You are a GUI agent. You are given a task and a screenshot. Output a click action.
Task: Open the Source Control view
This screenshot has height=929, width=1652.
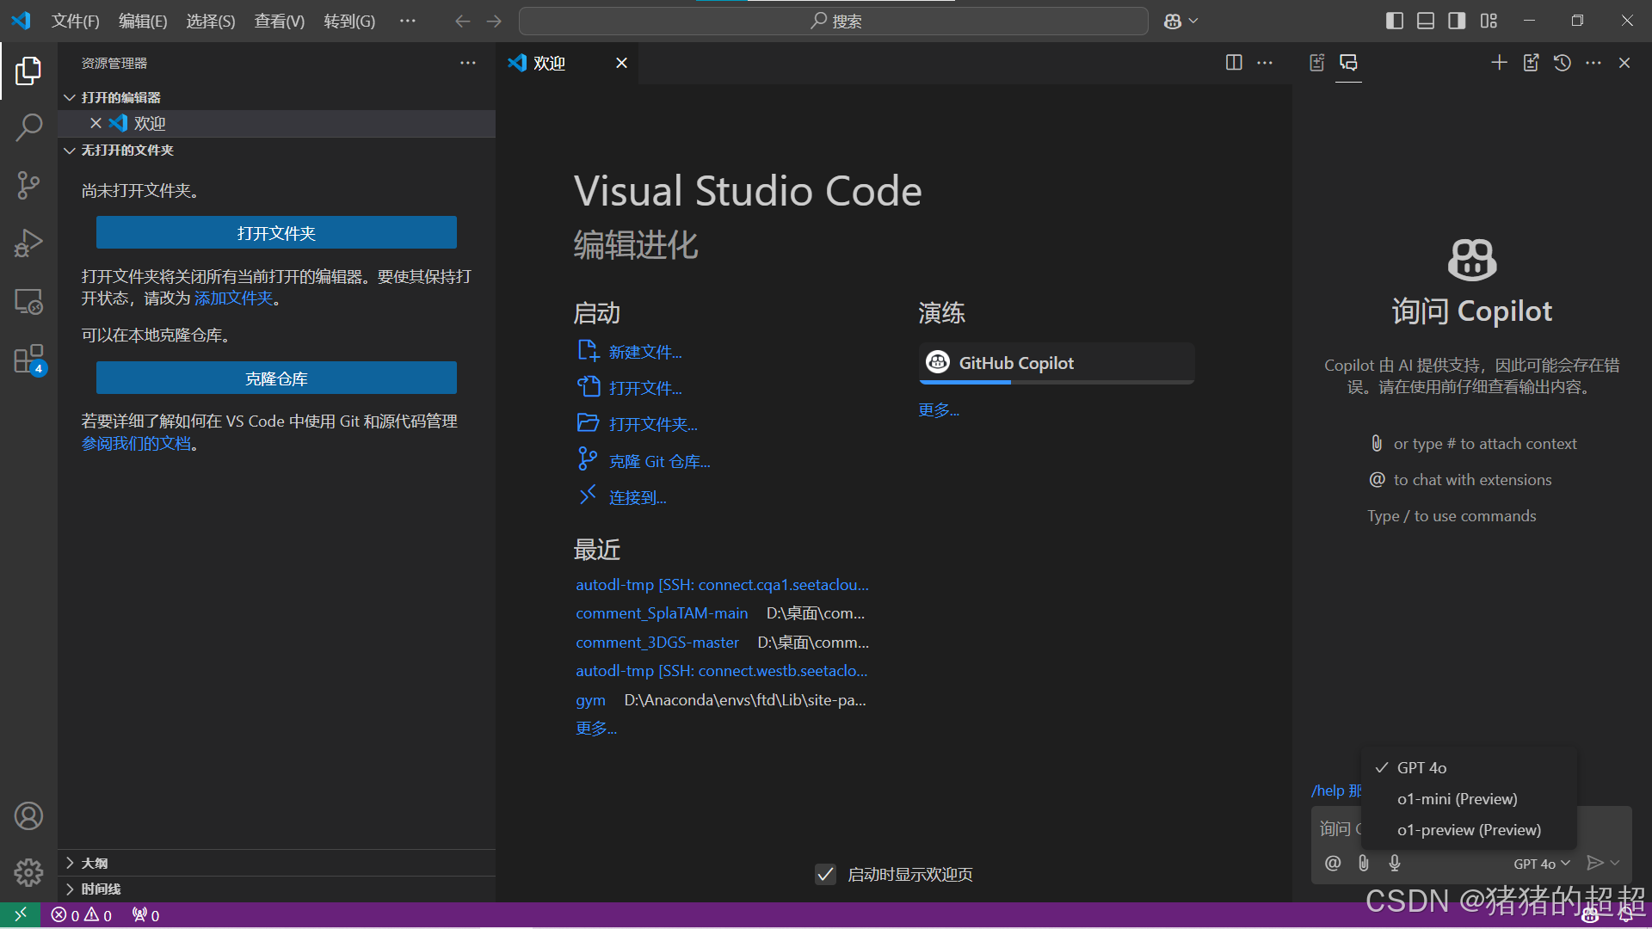coord(28,185)
